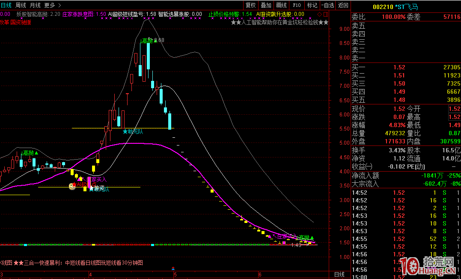Click the 现价 1.52 value

click(399, 109)
